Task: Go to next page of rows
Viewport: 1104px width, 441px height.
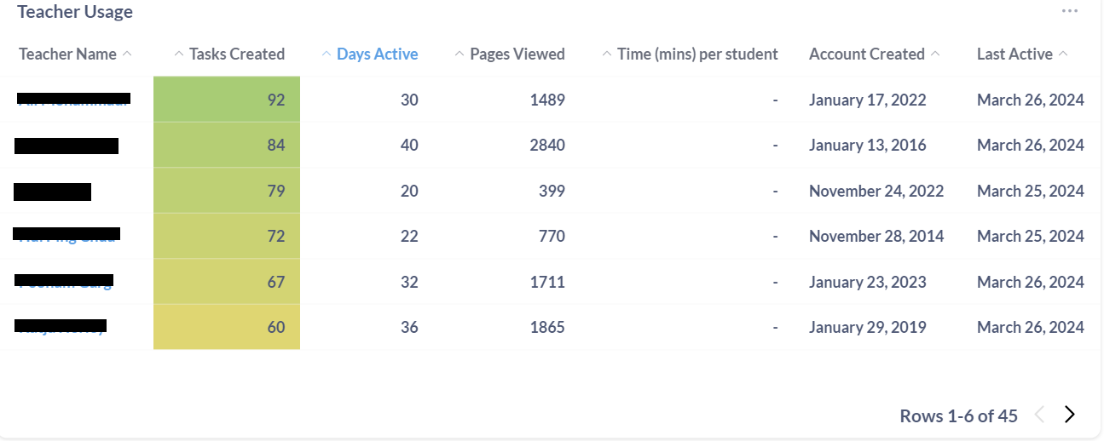Action: tap(1070, 415)
